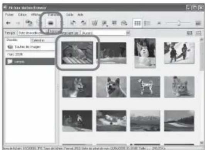Open the Outils menu
The height and width of the screenshot is (150, 205).
point(69,15)
